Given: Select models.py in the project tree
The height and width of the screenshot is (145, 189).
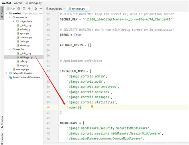Looking at the screenshot, I should click(24, 37).
